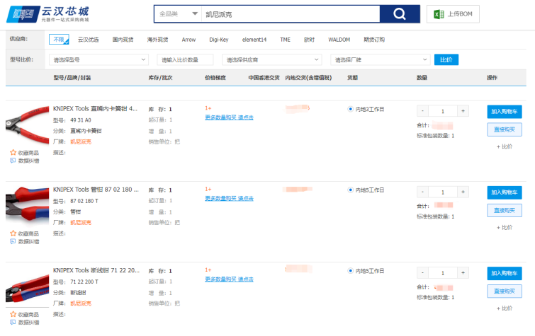Screen dimensions: 535x336
Task: Decrease quantity for 71 22 200 T
Action: click(x=422, y=273)
